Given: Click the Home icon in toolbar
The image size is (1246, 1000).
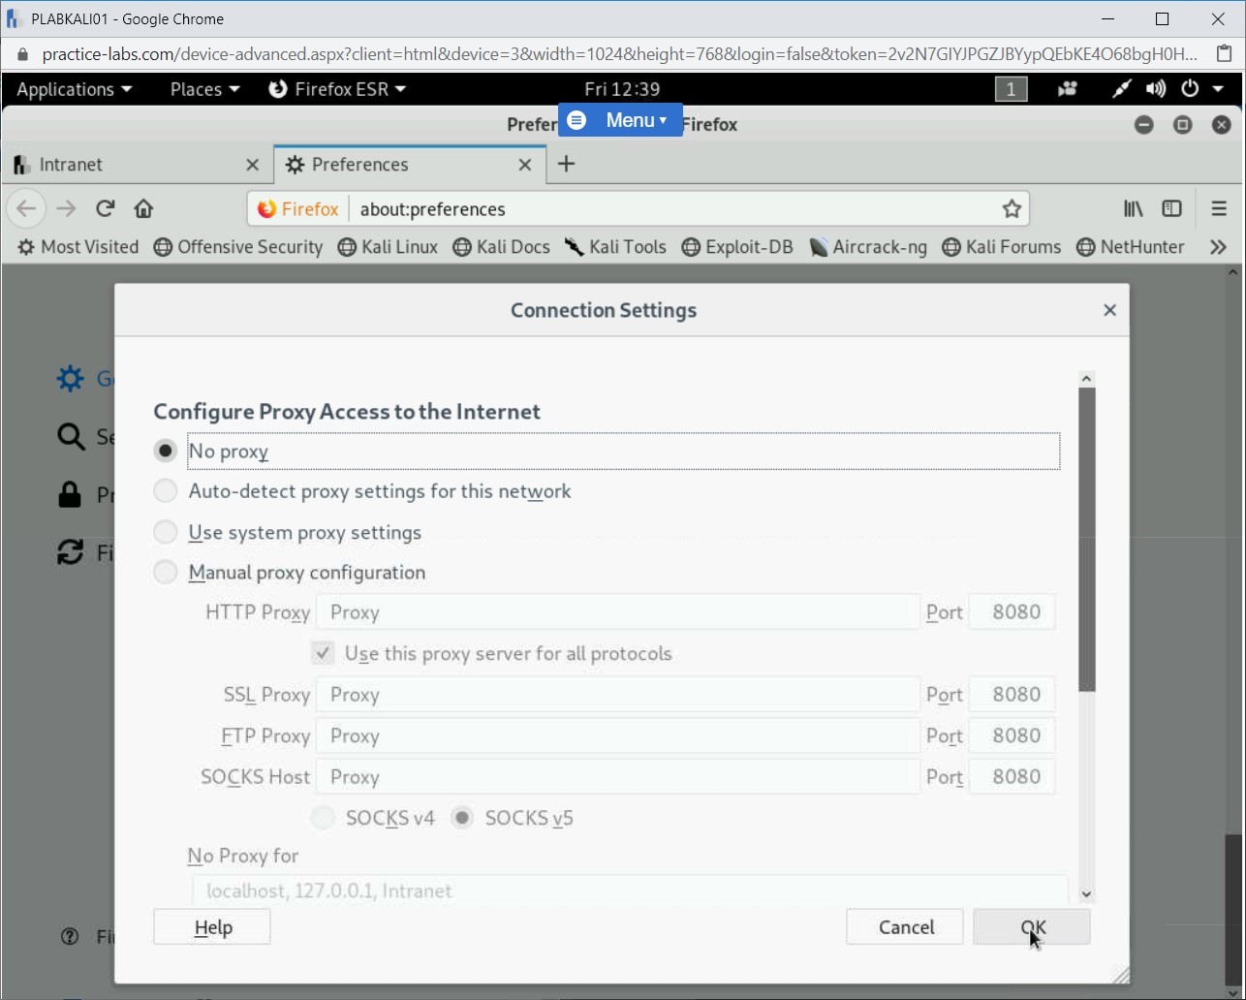Looking at the screenshot, I should coord(143,208).
